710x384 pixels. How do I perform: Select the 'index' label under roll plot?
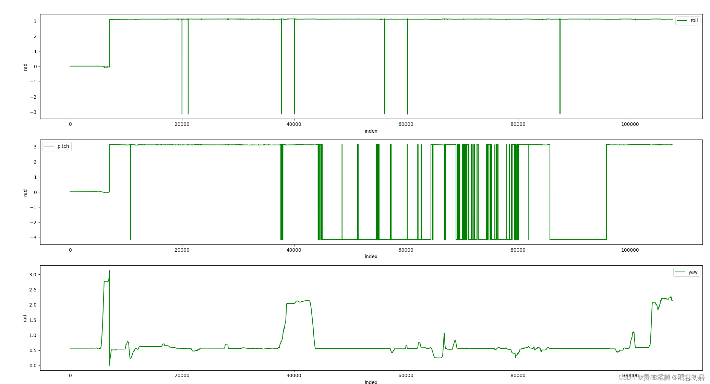coord(371,131)
